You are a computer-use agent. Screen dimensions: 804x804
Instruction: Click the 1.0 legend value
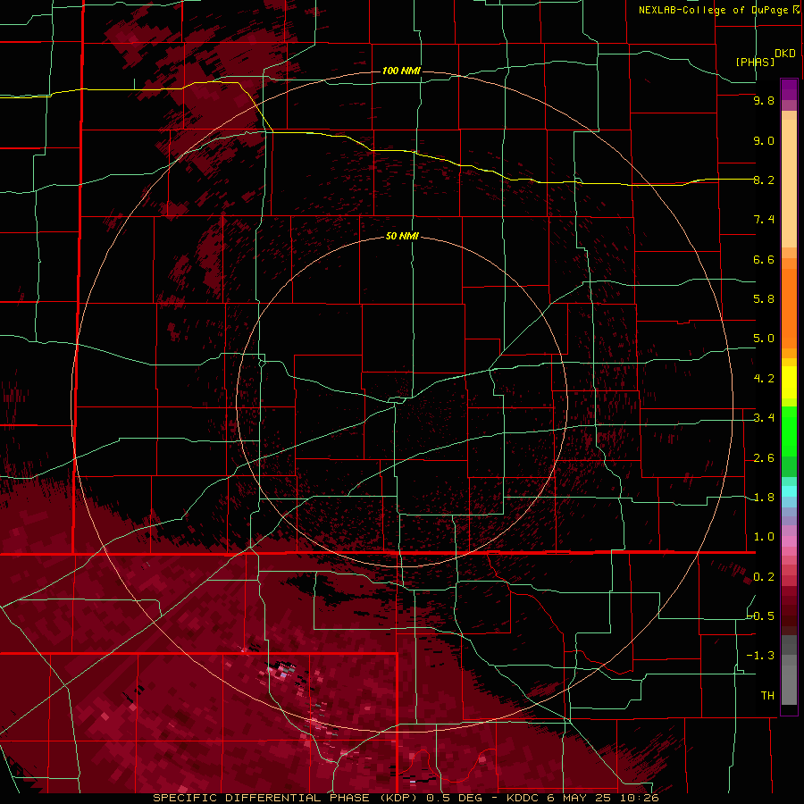764,537
